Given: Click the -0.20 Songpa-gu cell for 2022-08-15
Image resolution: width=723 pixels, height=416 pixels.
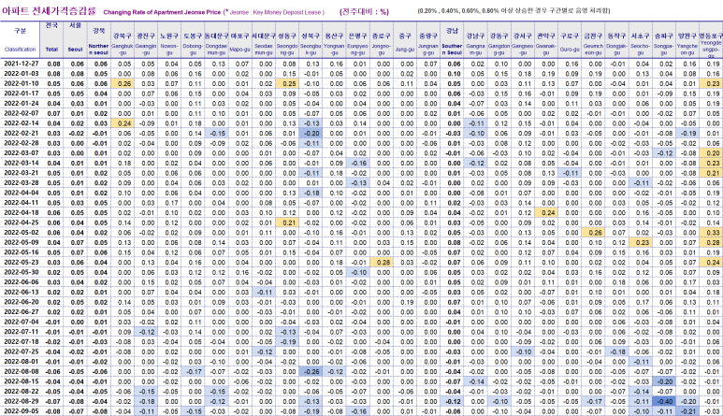Looking at the screenshot, I should coord(664,382).
